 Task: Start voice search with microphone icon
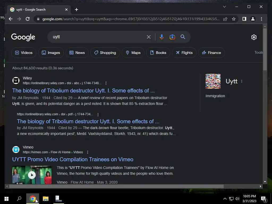click(162, 37)
